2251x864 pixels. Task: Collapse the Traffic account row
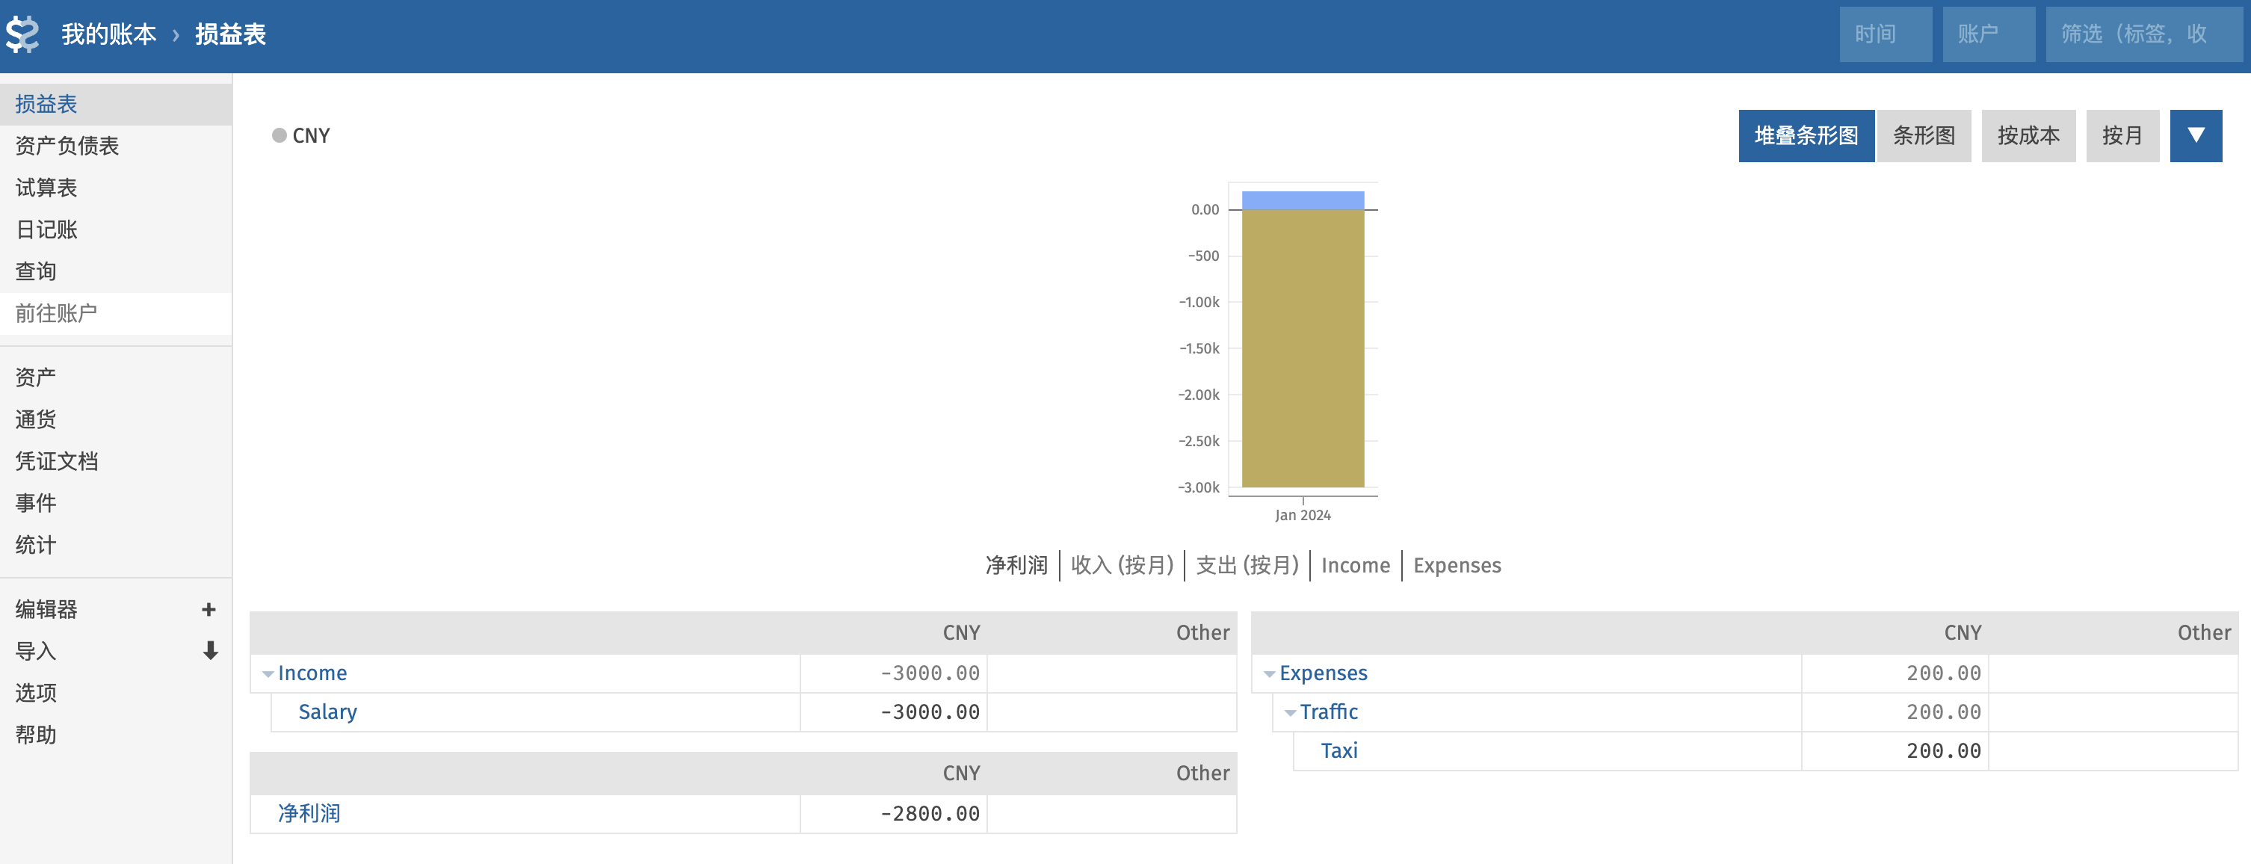(x=1290, y=713)
